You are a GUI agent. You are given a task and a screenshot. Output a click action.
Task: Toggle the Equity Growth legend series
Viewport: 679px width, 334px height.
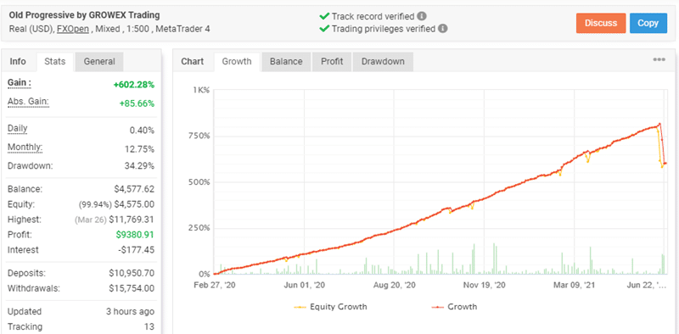(x=330, y=307)
